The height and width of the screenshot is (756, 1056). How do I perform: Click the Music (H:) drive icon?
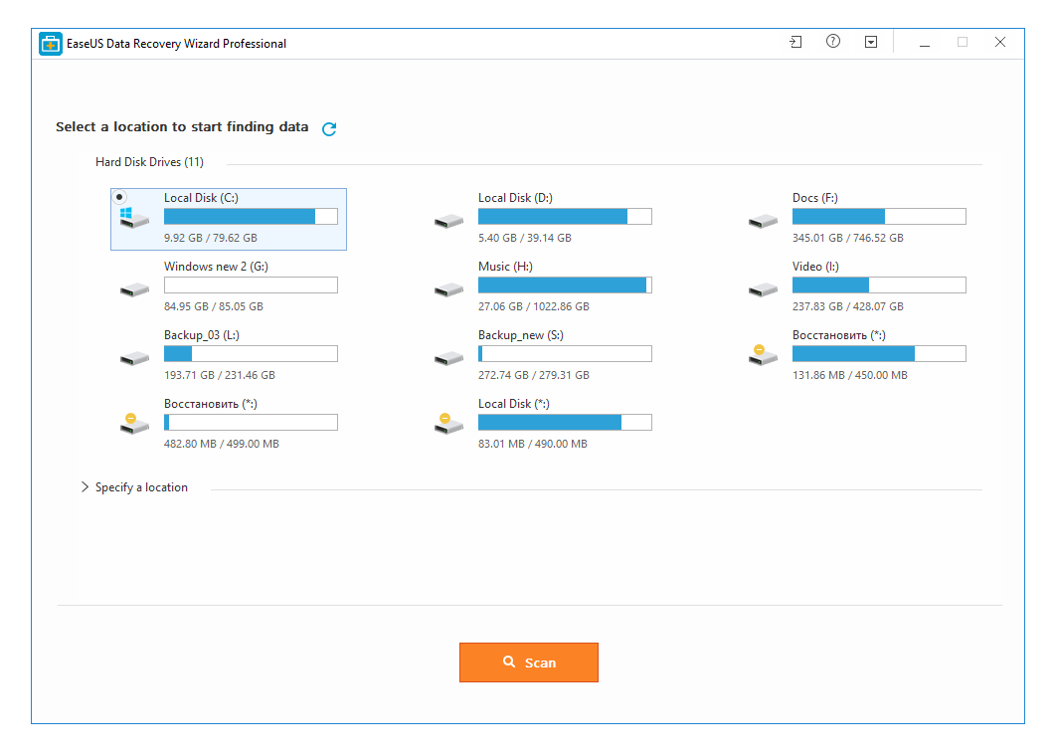point(448,289)
